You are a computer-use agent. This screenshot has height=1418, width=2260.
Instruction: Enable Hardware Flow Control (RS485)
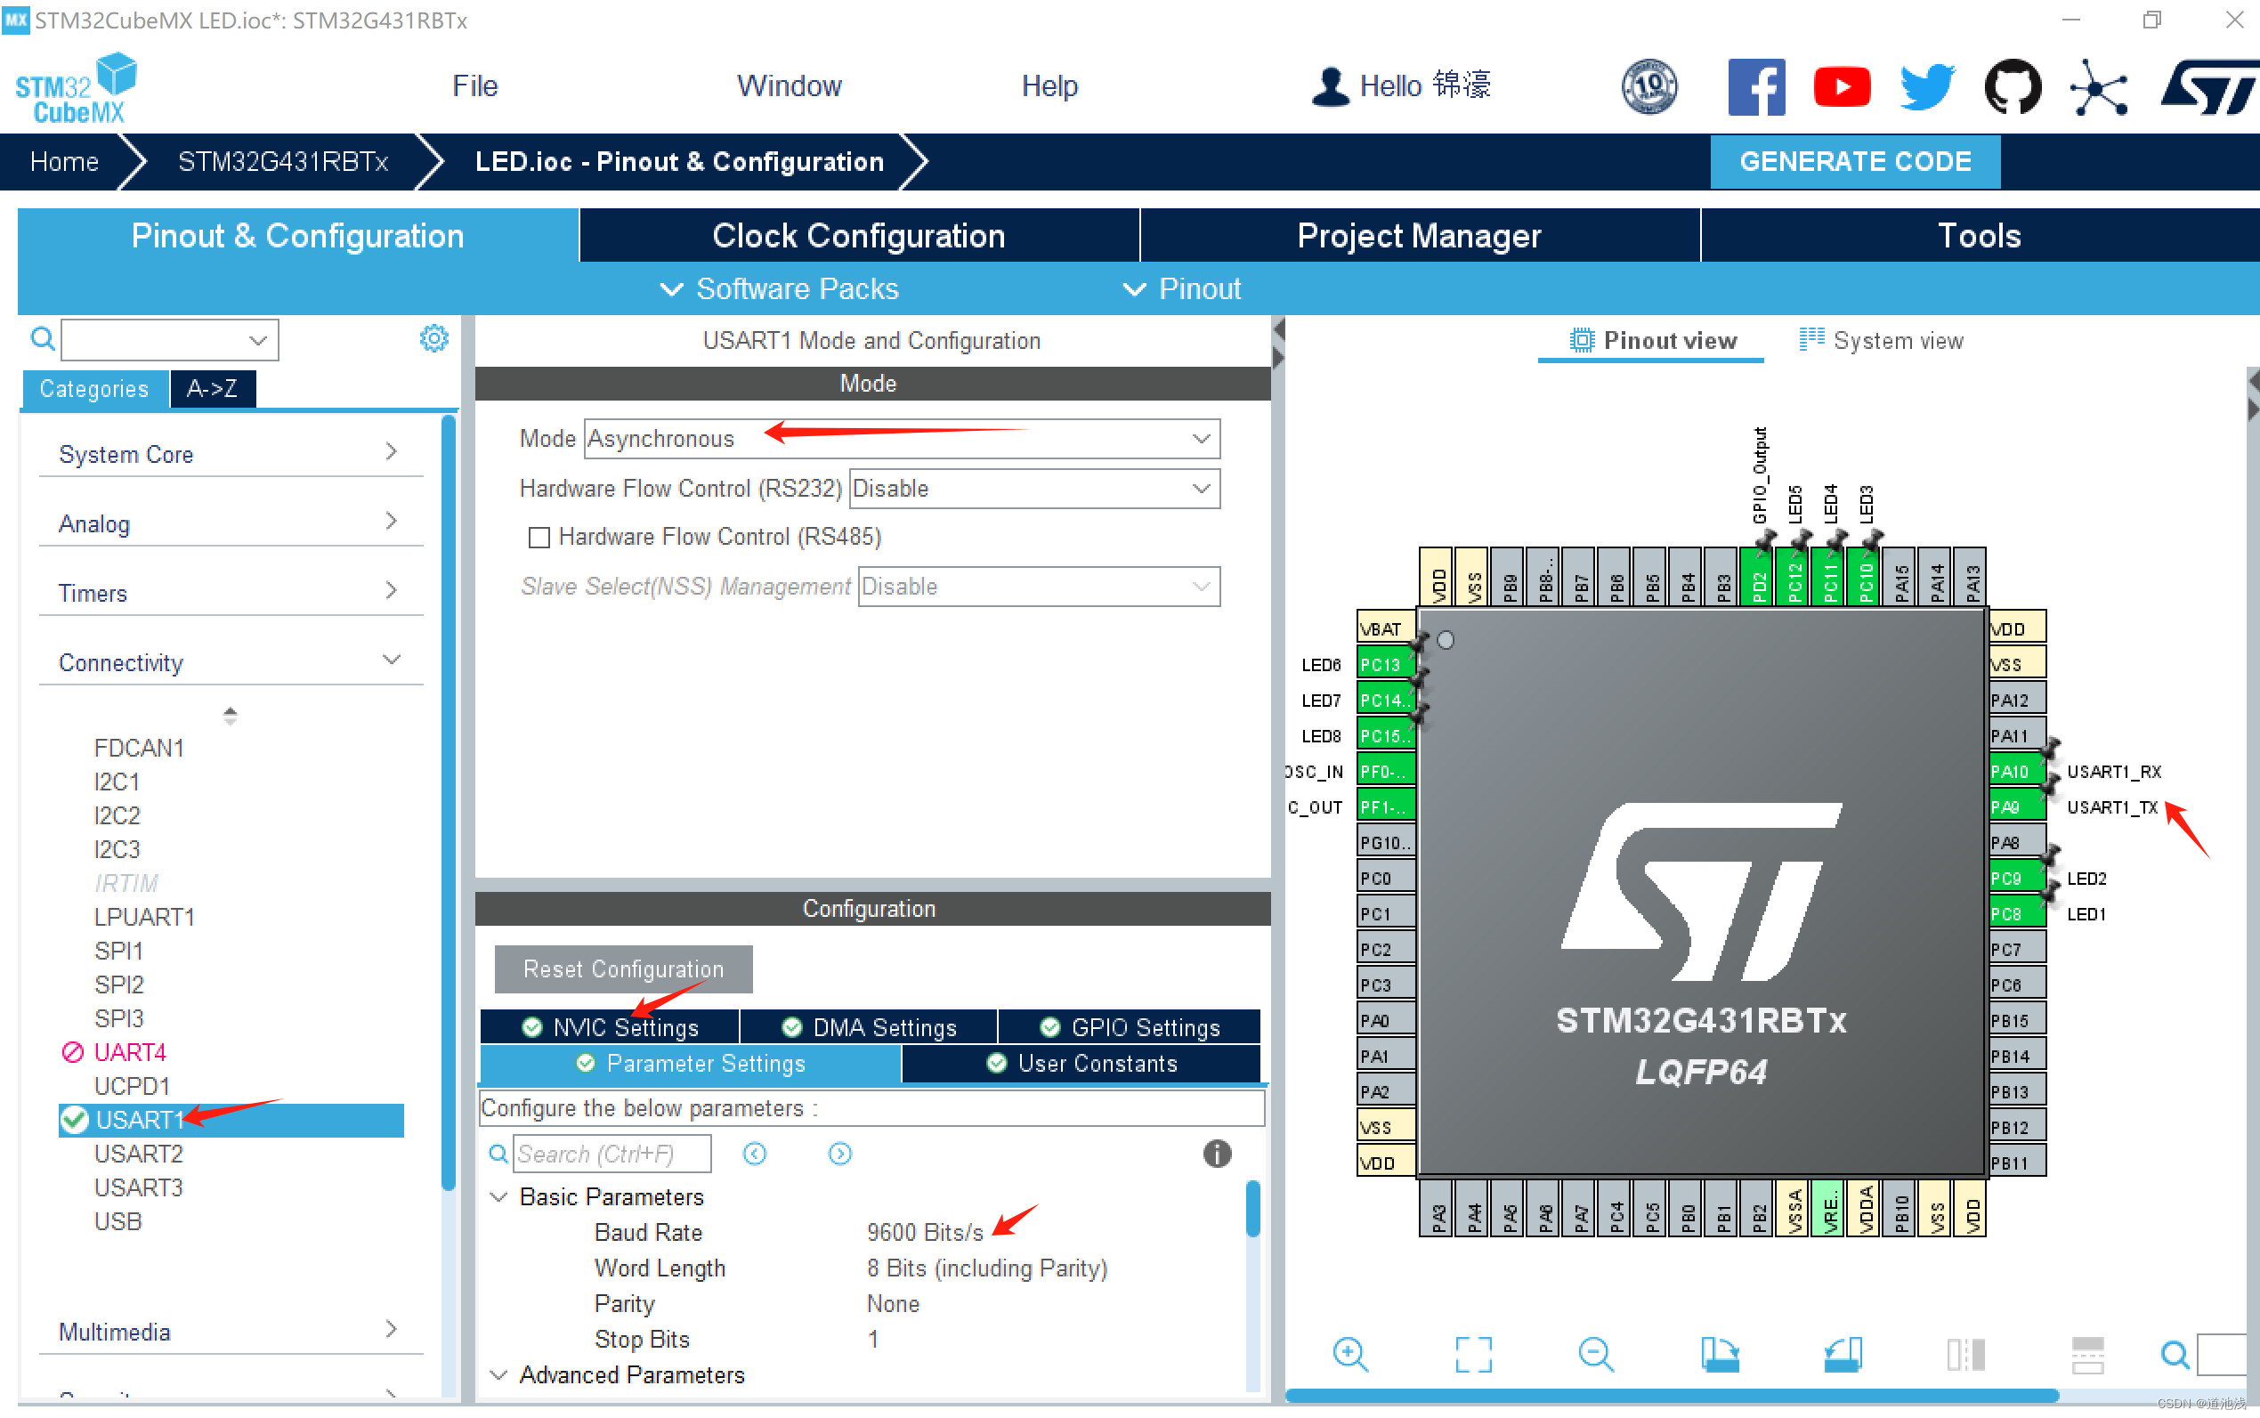(x=539, y=537)
